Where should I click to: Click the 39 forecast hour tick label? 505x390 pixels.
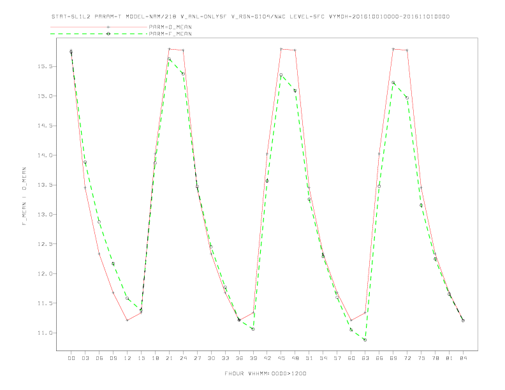click(253, 358)
